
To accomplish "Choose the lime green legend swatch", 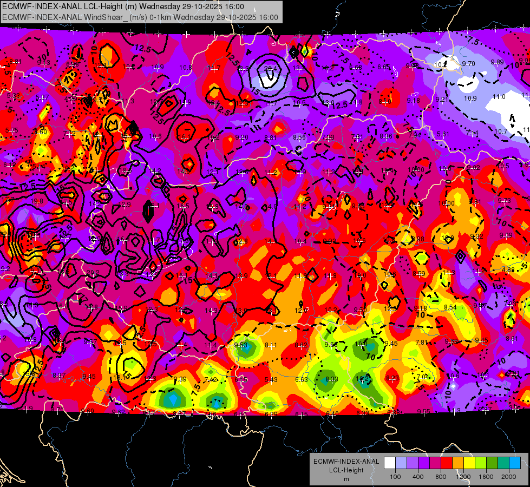I will click(480, 463).
